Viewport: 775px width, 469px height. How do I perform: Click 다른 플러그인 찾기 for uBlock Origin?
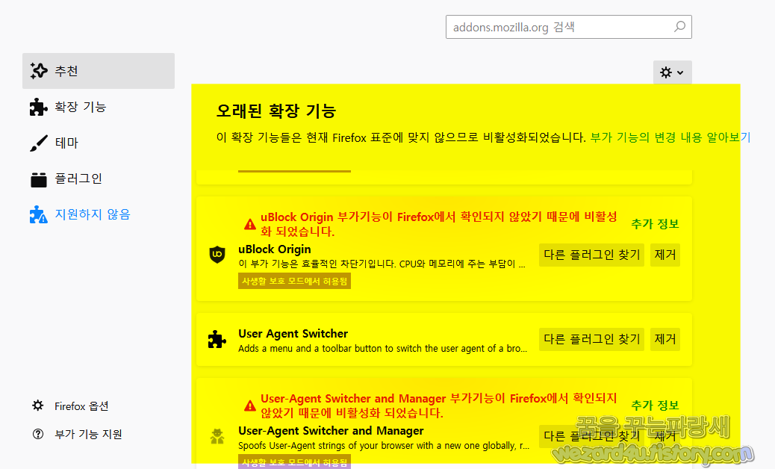click(x=591, y=255)
